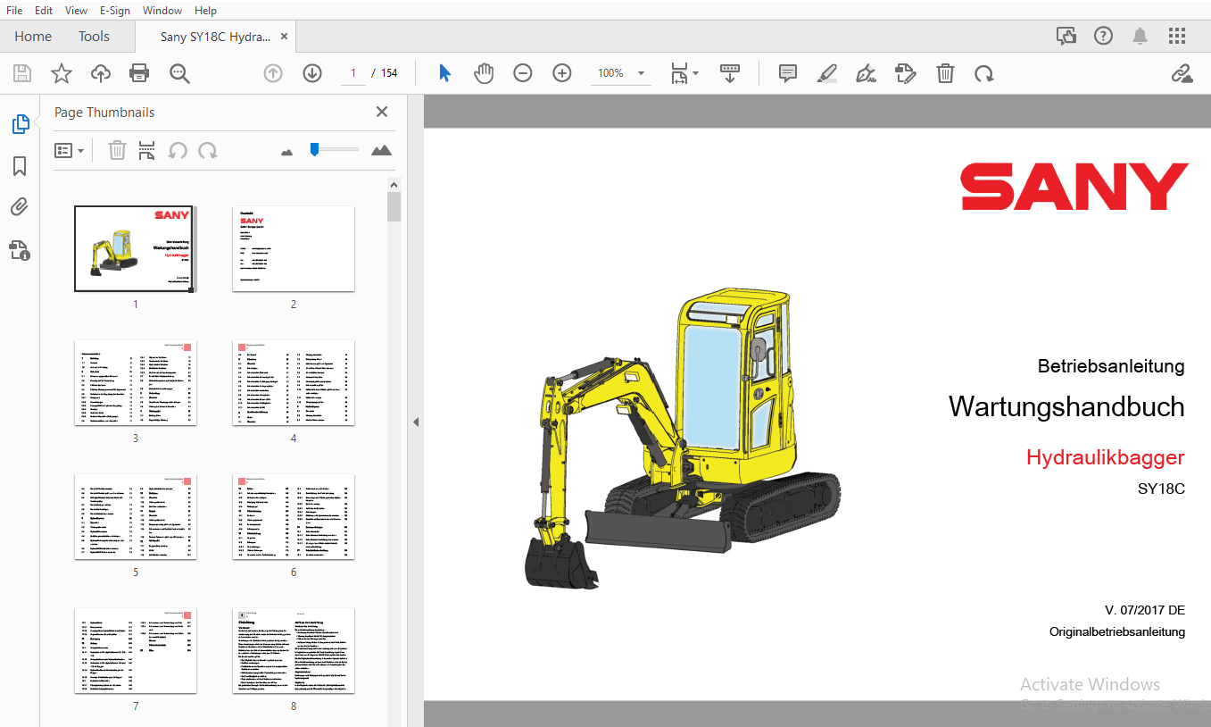Screen dimensions: 1211x727
Task: Add a comment note
Action: pos(787,73)
